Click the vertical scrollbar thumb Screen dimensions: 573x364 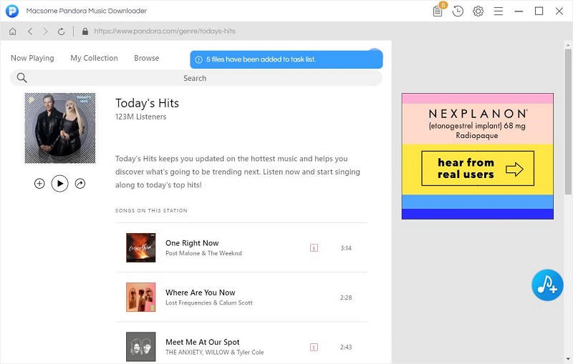pyautogui.click(x=568, y=122)
